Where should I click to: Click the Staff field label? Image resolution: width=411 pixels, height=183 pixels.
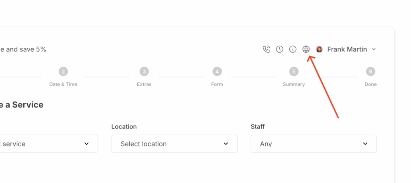[x=258, y=127]
